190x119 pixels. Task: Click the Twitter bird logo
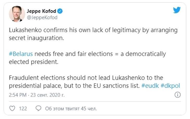pos(177,10)
